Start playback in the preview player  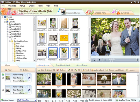click(100, 60)
